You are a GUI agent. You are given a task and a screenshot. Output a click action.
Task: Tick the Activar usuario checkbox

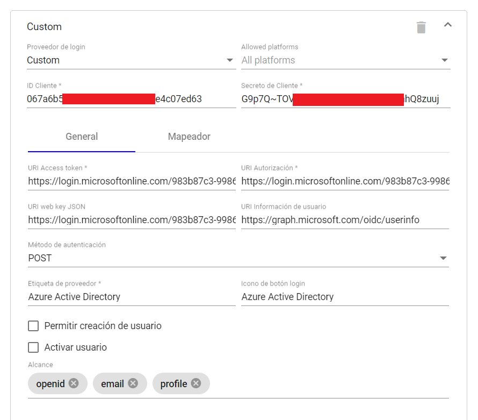coord(33,347)
